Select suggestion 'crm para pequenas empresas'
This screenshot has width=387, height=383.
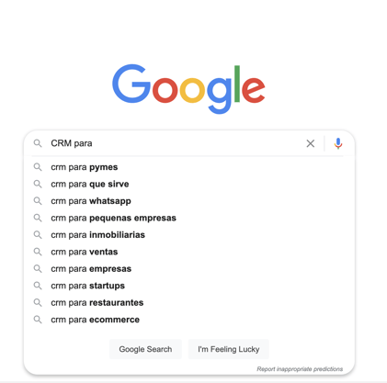pyautogui.click(x=113, y=218)
